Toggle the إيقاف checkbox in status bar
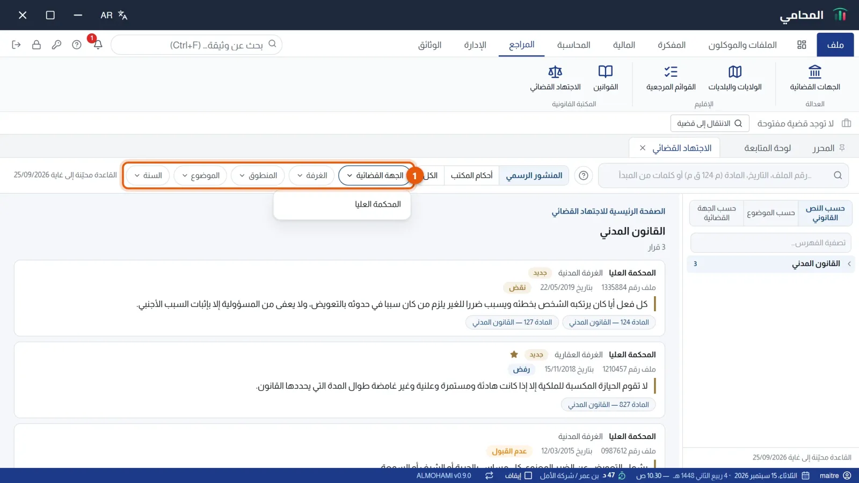 (x=528, y=475)
